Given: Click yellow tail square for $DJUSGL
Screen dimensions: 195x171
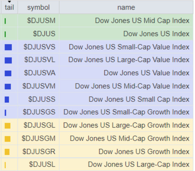Looking at the screenshot, I should click(x=8, y=126).
